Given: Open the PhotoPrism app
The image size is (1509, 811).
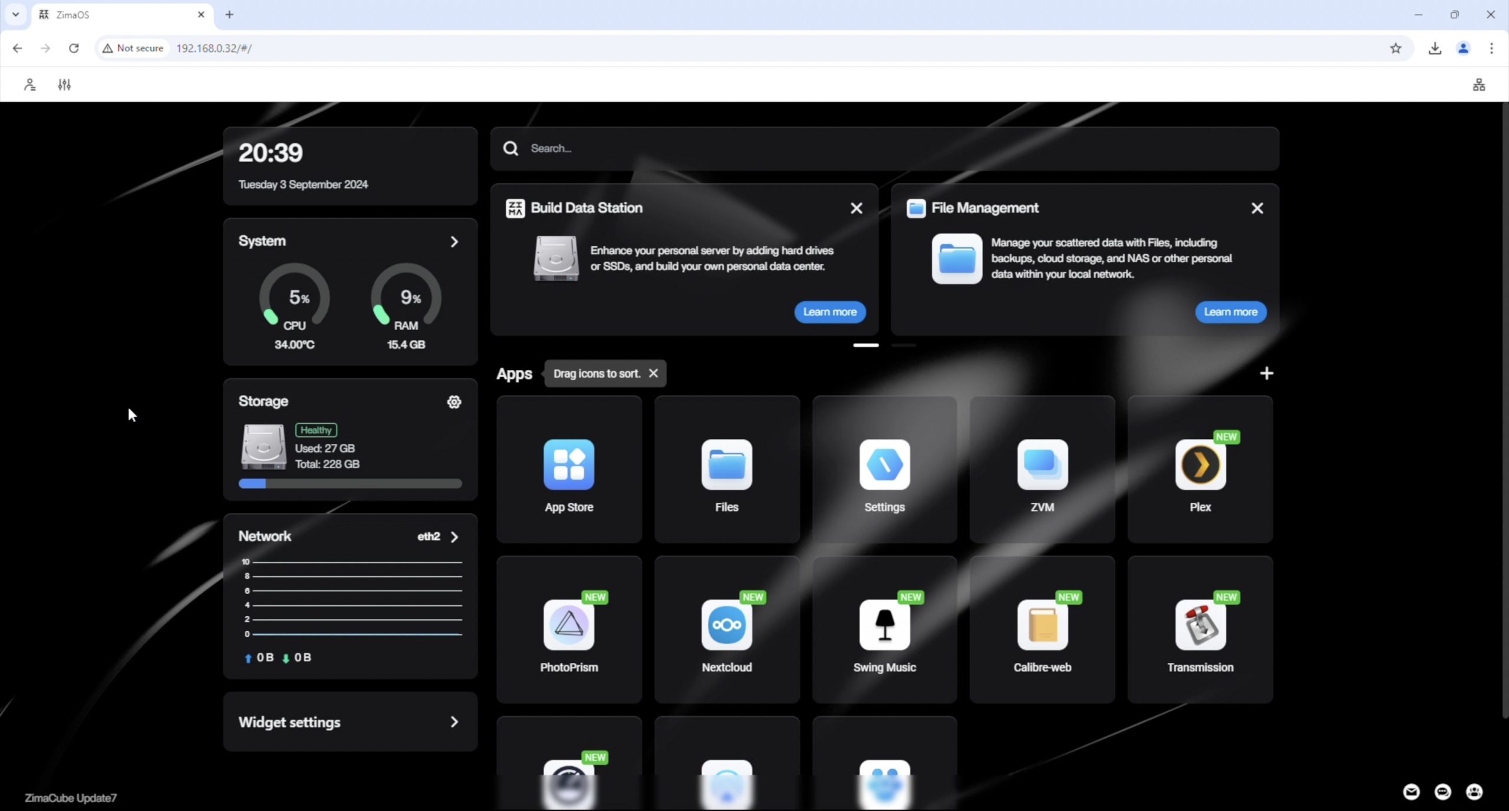Looking at the screenshot, I should (568, 625).
